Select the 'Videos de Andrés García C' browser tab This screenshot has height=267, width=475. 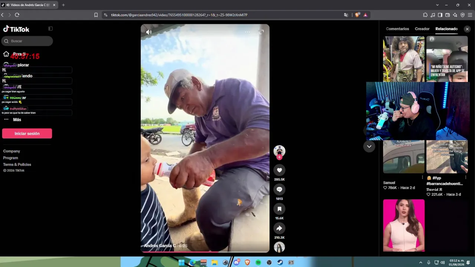click(x=29, y=5)
